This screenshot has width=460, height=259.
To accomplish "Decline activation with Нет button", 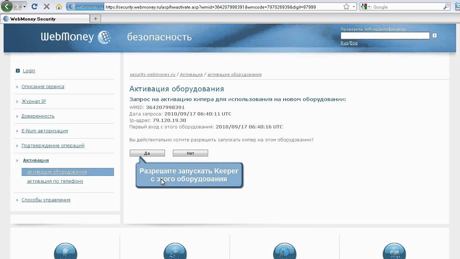I will [190, 153].
